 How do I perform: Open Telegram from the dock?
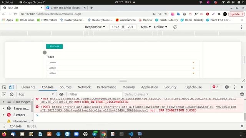95,134
